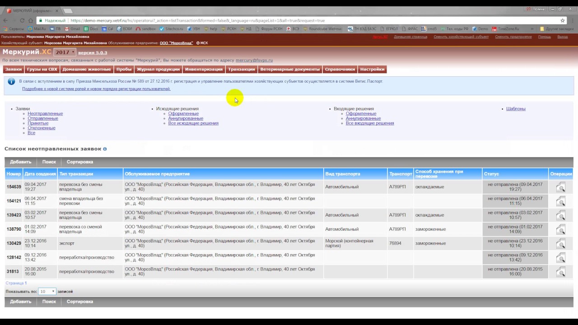Open Пробы menu tab
The image size is (578, 325).
pyautogui.click(x=124, y=70)
